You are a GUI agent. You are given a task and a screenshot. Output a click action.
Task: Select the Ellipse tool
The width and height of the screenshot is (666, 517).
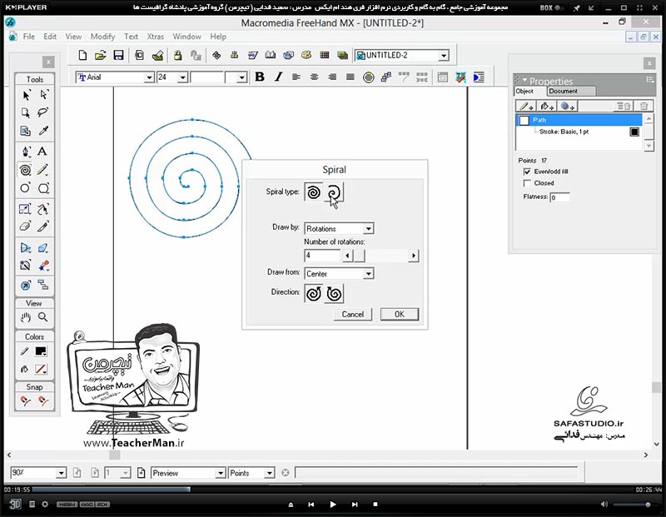click(x=26, y=188)
